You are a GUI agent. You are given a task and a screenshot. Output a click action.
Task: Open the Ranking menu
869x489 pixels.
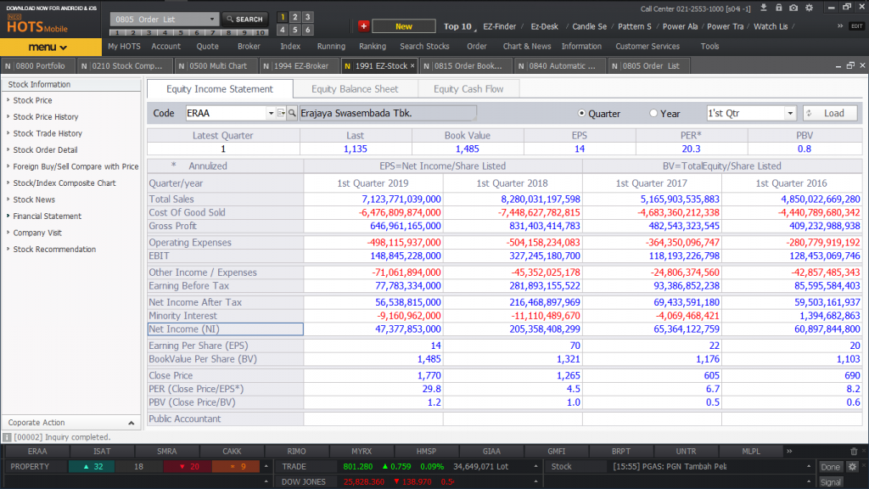[x=372, y=47]
